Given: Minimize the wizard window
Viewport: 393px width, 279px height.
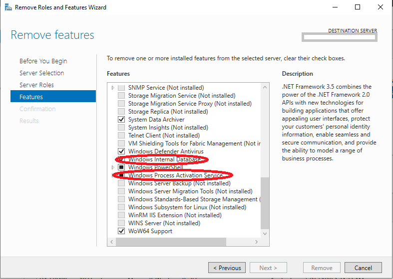Looking at the screenshot, I should 335,7.
